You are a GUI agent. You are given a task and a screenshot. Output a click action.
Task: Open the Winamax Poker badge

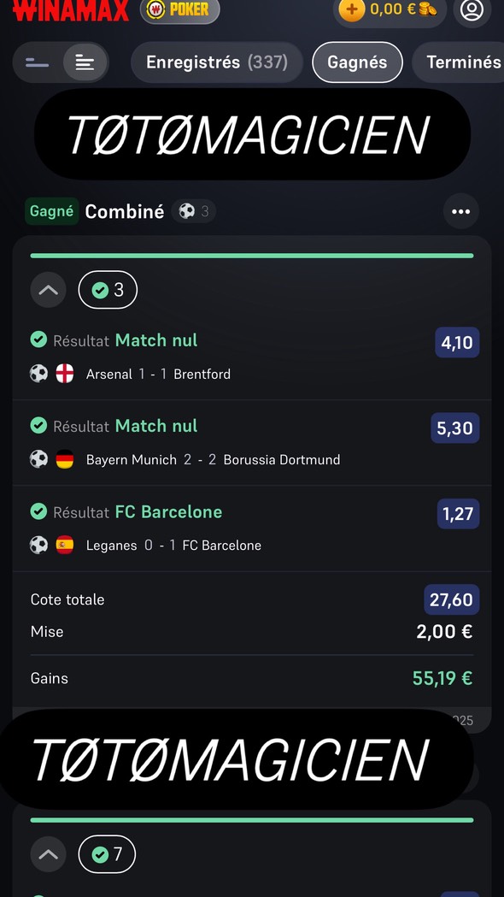pyautogui.click(x=180, y=9)
